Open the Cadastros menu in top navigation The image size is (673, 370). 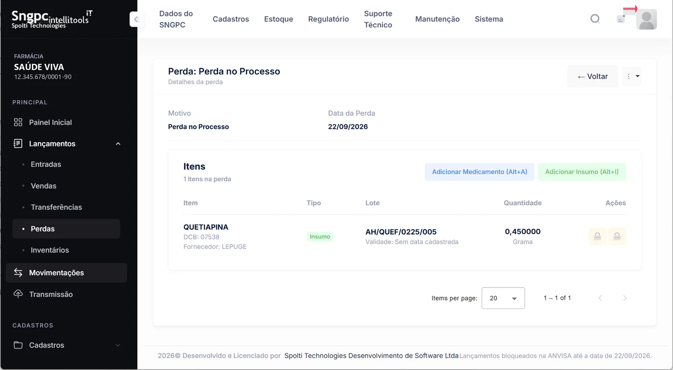click(231, 19)
